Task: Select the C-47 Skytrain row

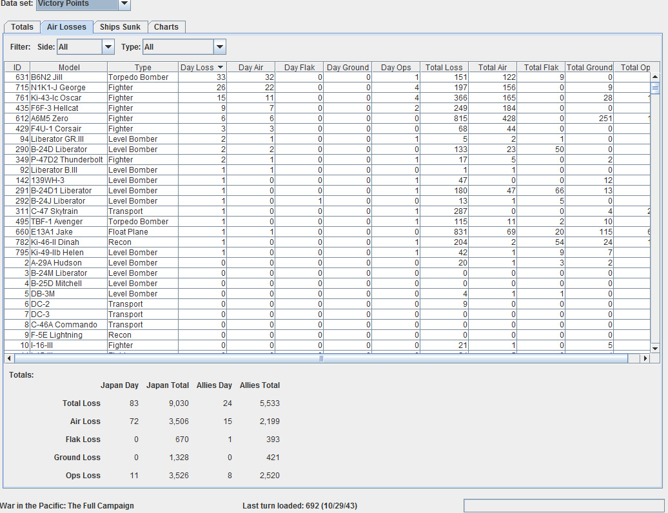Action: (327, 211)
